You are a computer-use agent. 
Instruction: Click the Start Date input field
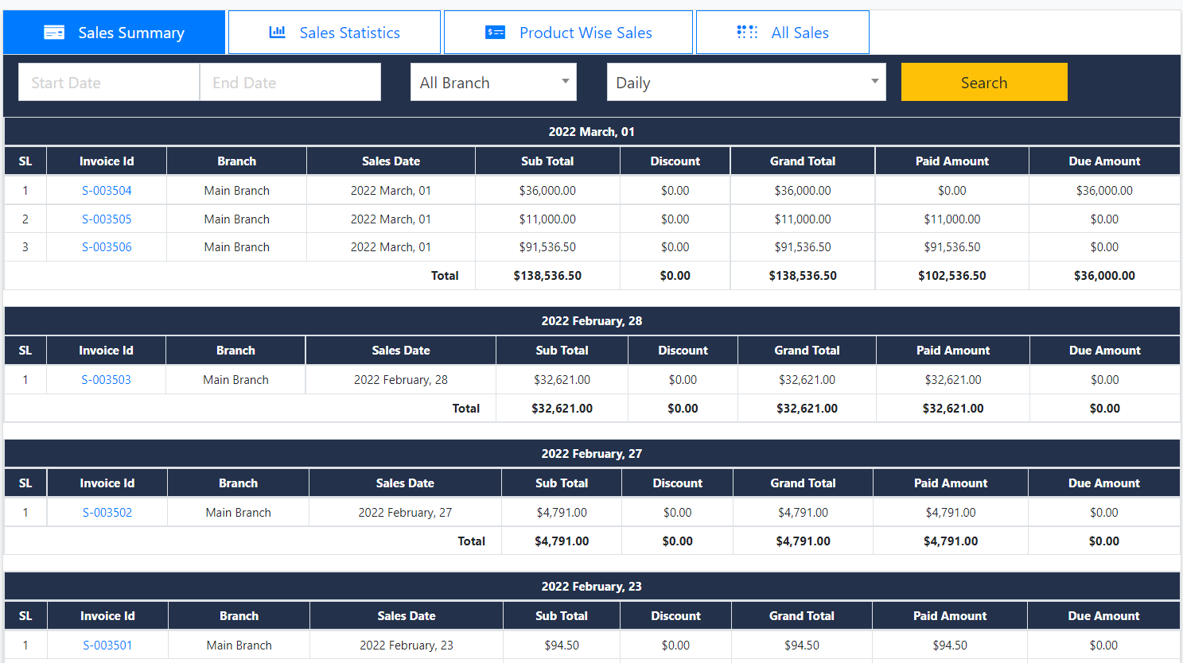(x=108, y=82)
